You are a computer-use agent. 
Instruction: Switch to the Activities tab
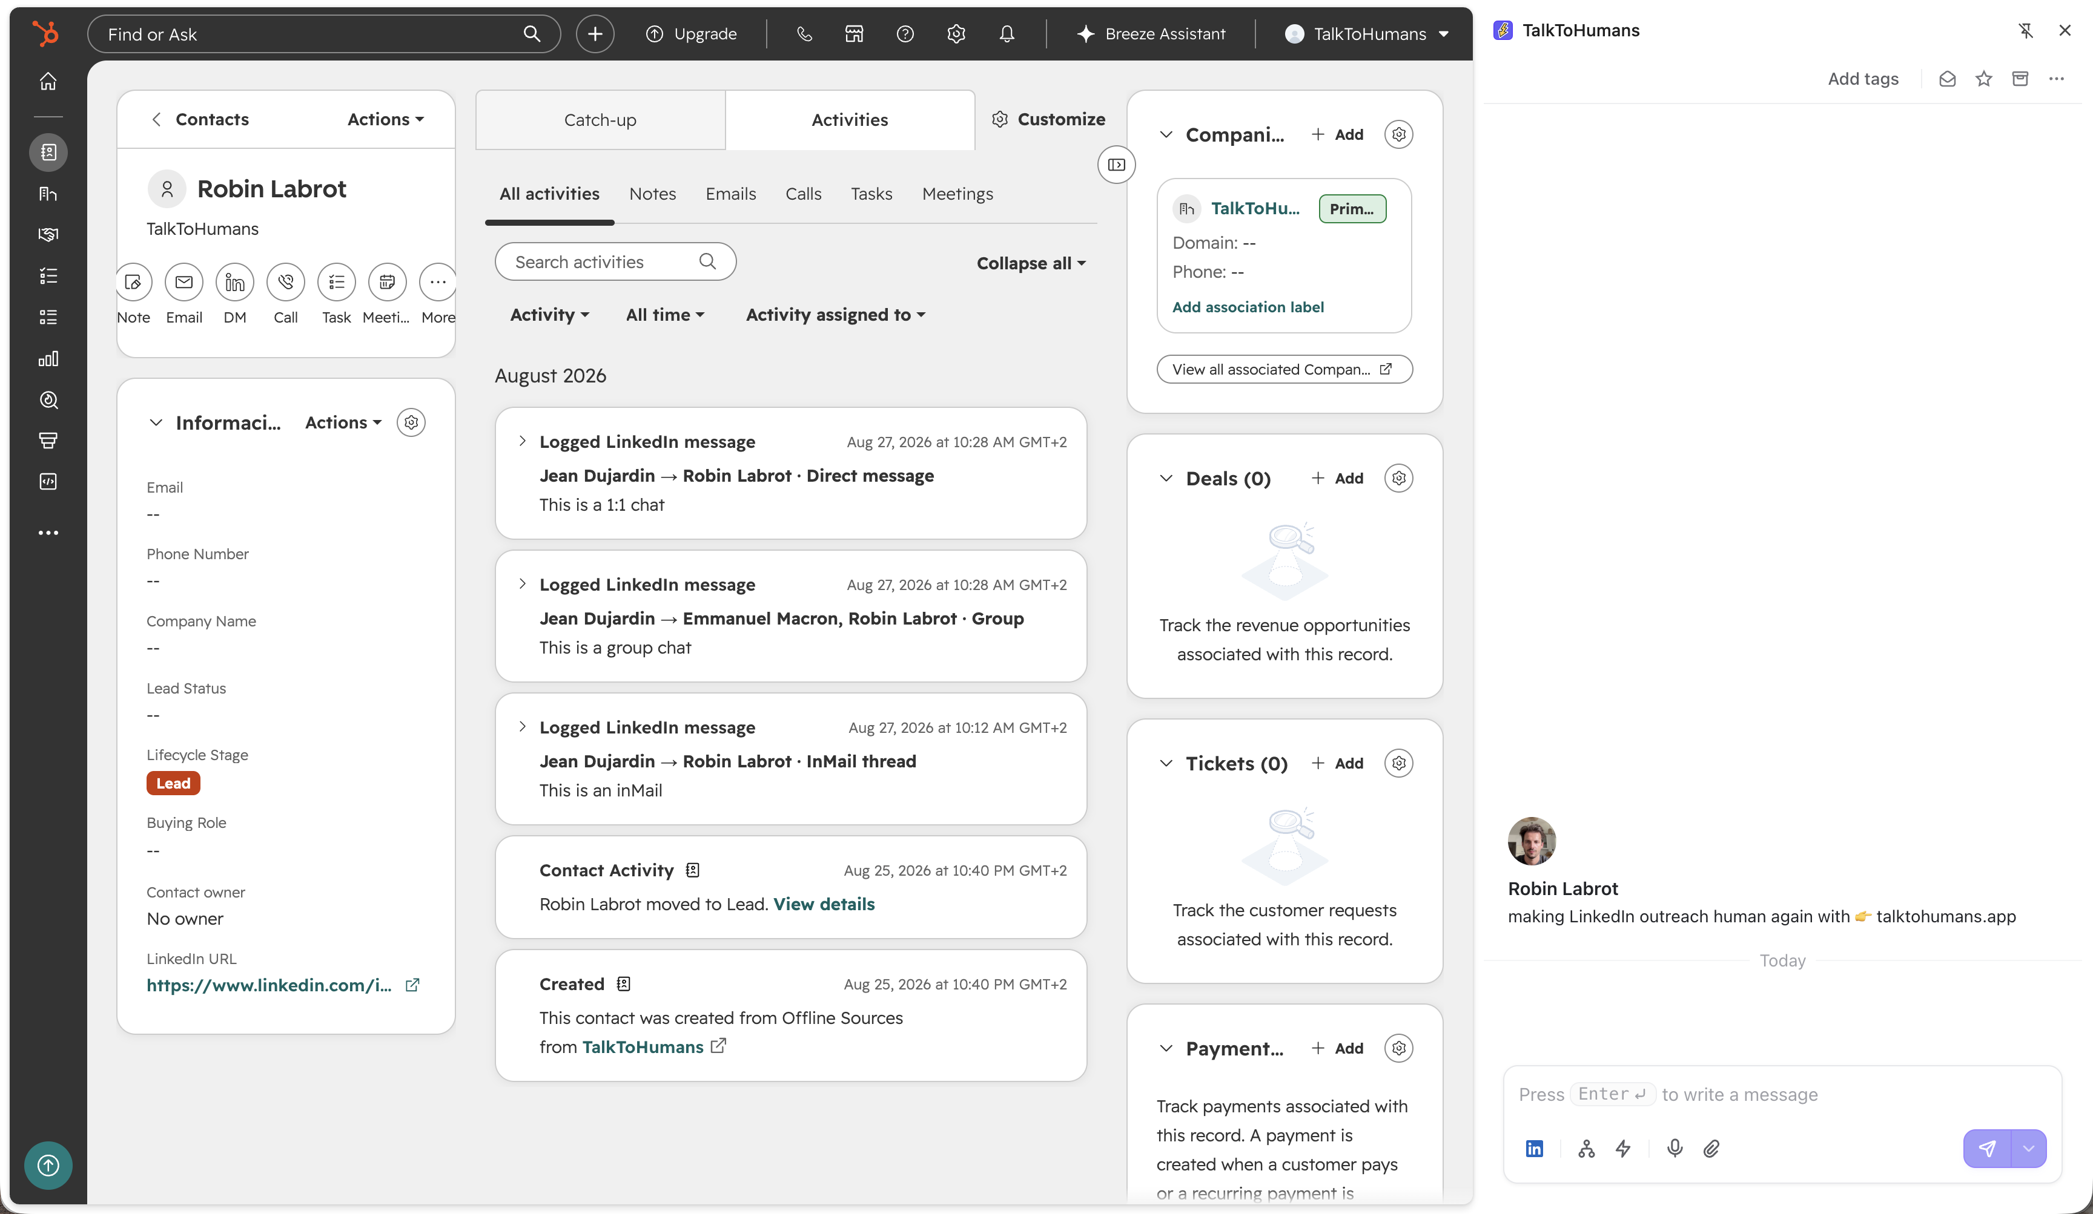[x=850, y=120]
